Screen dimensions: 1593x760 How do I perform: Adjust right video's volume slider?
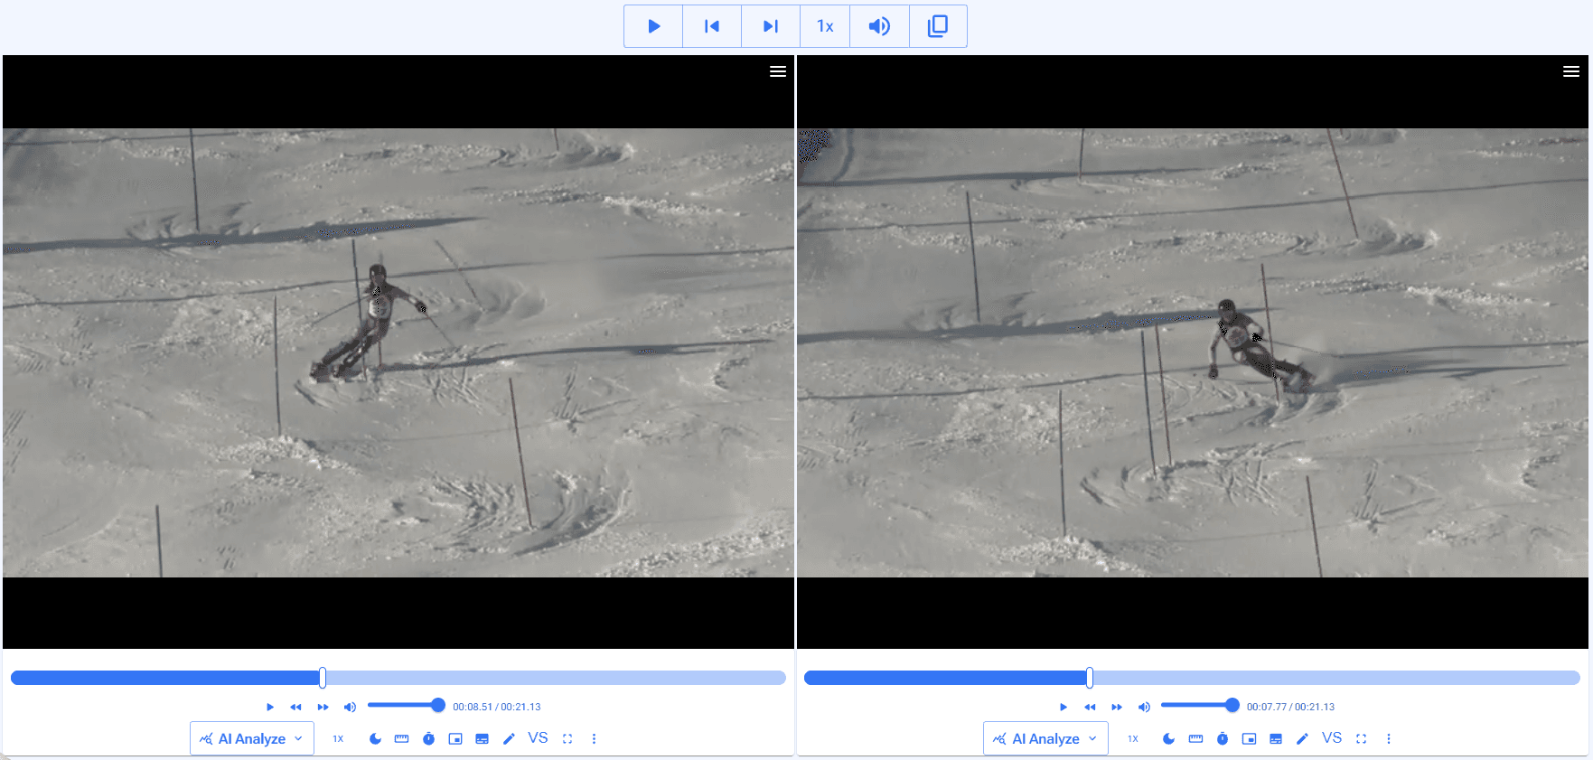tap(1200, 705)
